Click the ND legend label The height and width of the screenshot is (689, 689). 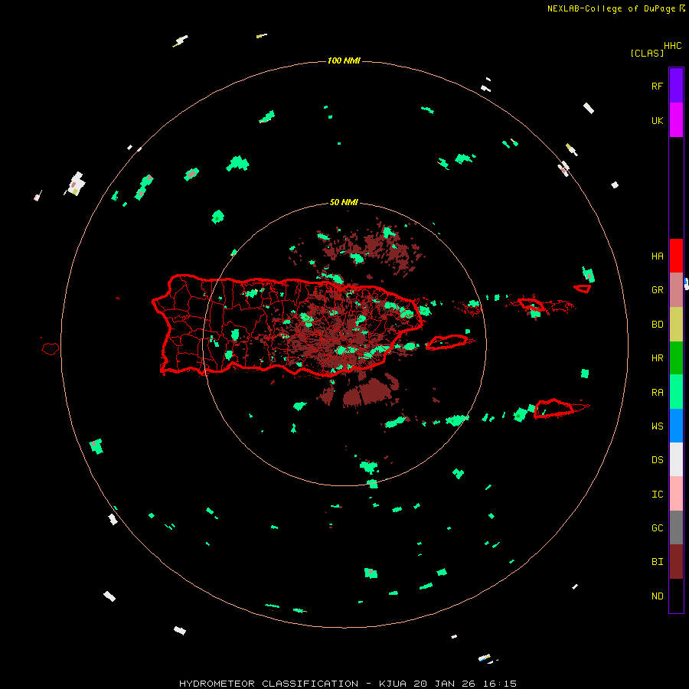click(657, 596)
